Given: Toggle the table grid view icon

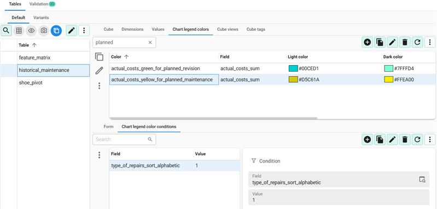Looking at the screenshot, I should coord(19,31).
